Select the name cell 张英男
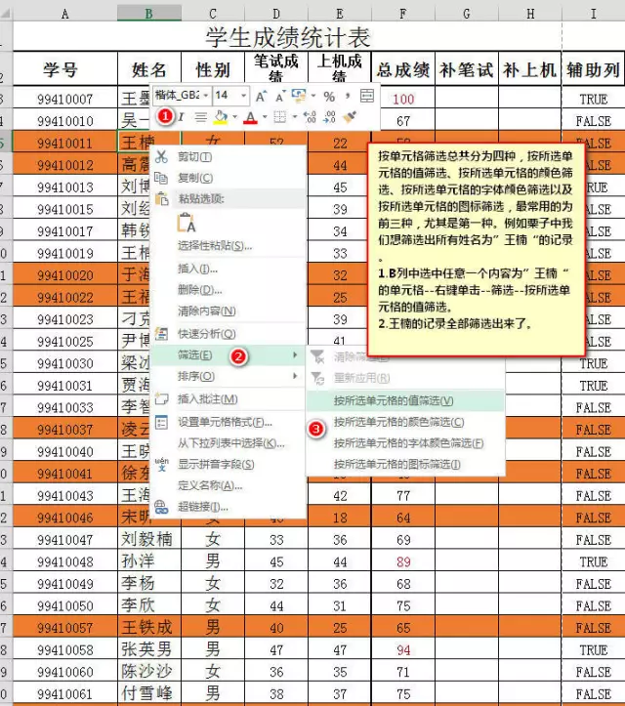This screenshot has height=706, width=625. click(x=149, y=649)
